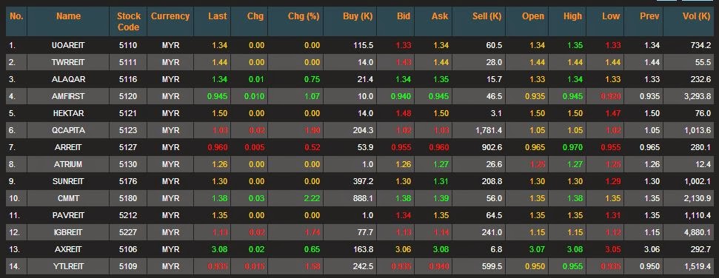Select HEKTAR stock code 5121
This screenshot has height=278, width=719.
tap(128, 113)
